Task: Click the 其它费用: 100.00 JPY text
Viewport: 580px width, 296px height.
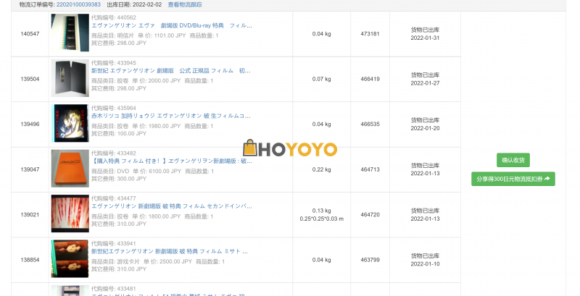Action: pyautogui.click(x=119, y=133)
